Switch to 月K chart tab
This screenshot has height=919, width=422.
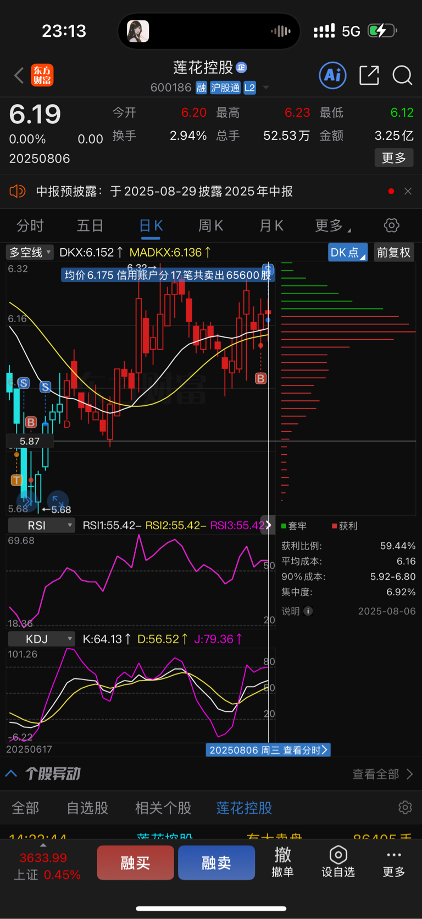(271, 225)
